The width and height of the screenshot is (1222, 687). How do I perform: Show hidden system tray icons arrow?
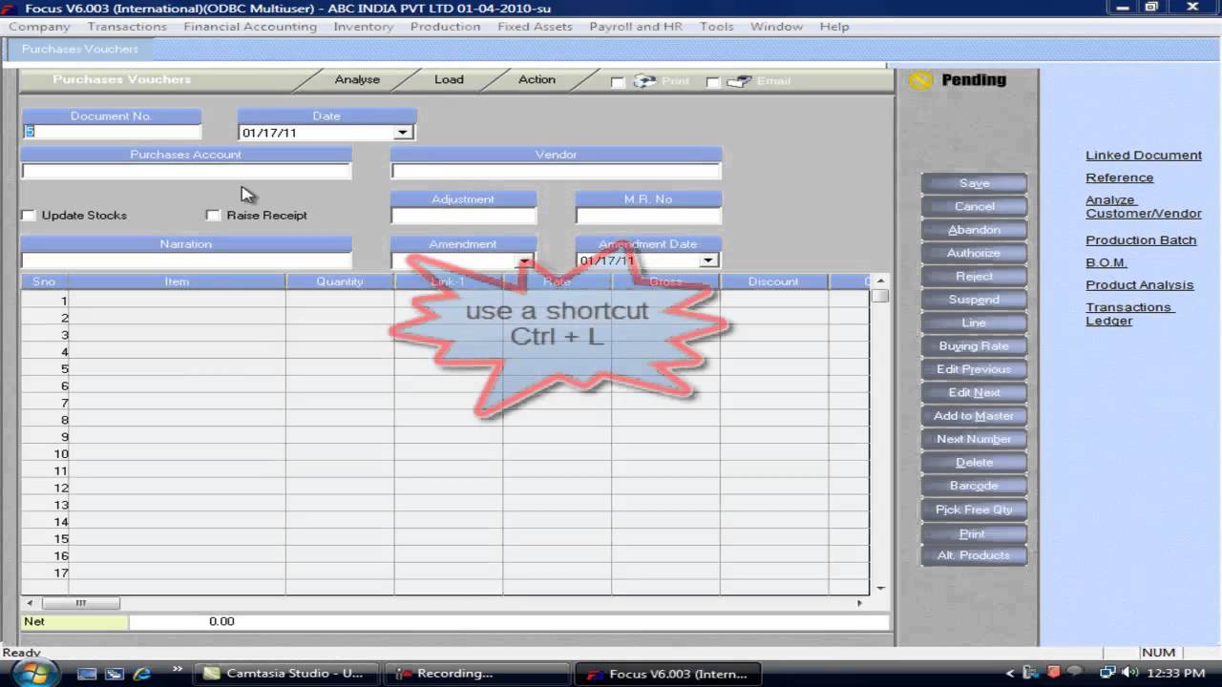tap(1010, 674)
